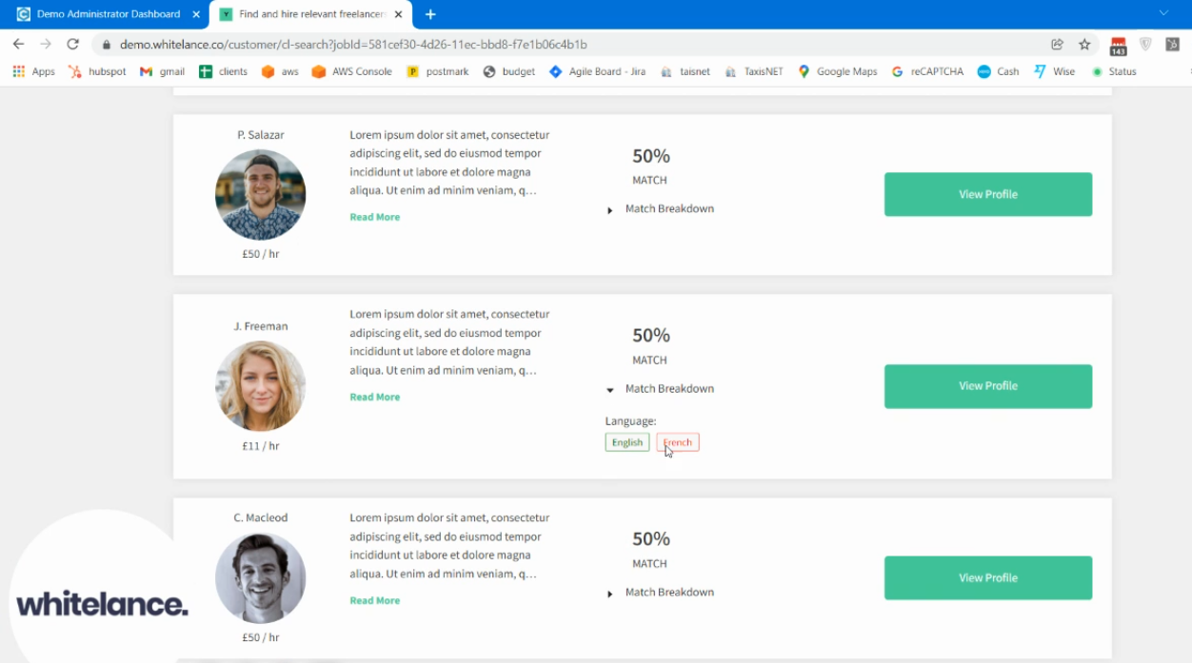The width and height of the screenshot is (1192, 663).
Task: Click the green English language tag
Action: [627, 442]
